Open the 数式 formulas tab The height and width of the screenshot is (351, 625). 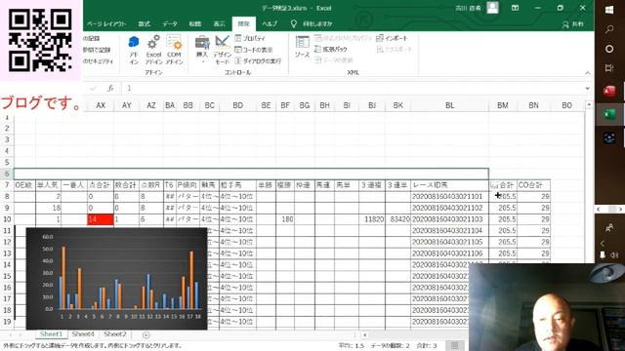coord(145,23)
